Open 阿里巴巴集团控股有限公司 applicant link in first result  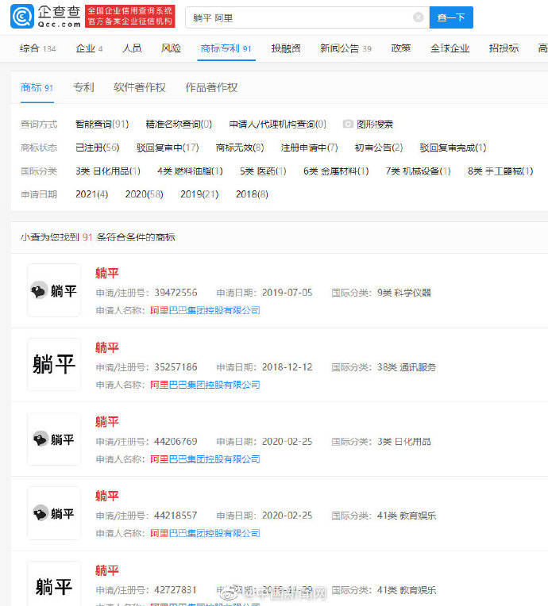[x=205, y=310]
